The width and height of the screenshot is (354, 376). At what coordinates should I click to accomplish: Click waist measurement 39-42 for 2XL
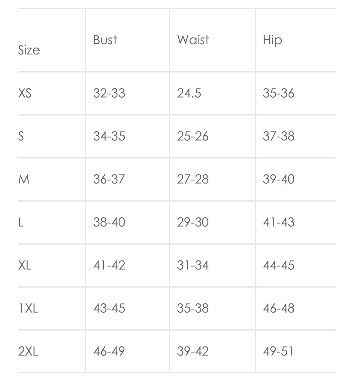pos(193,351)
